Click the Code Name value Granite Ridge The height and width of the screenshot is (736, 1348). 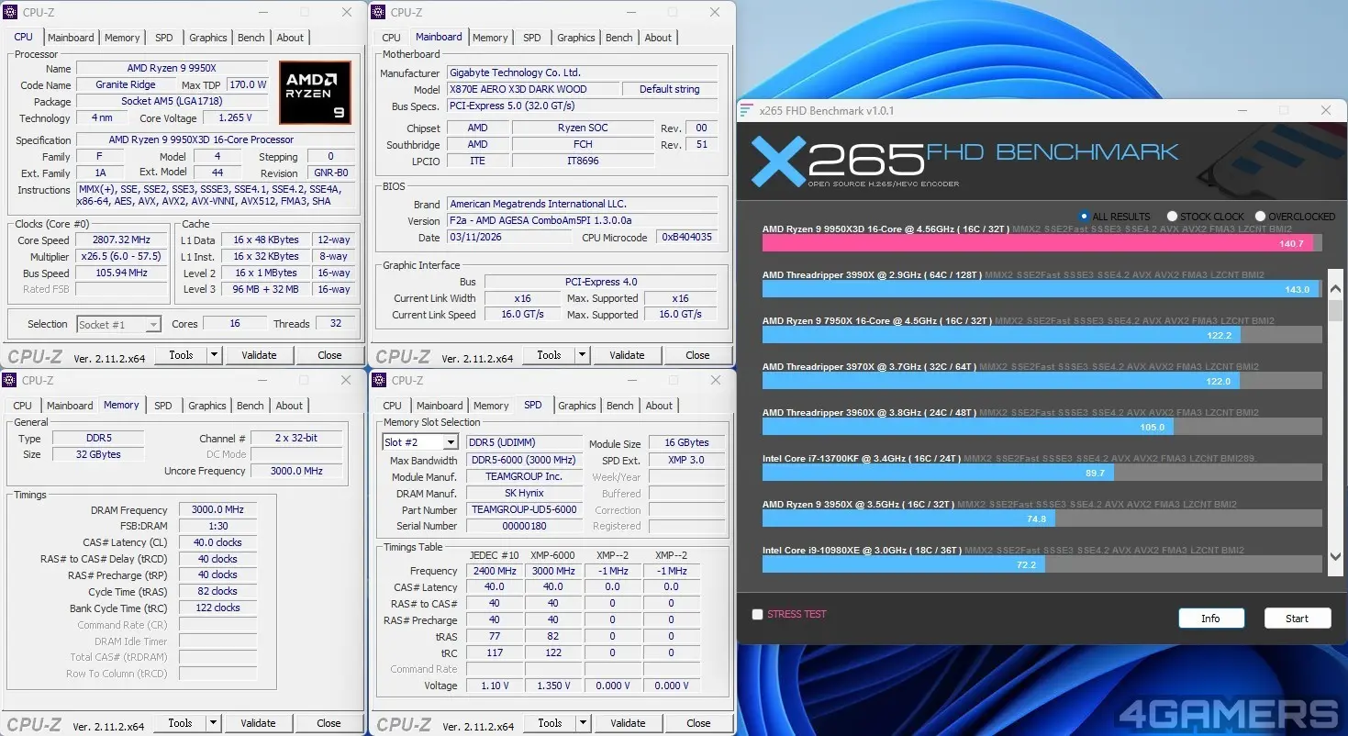point(126,84)
